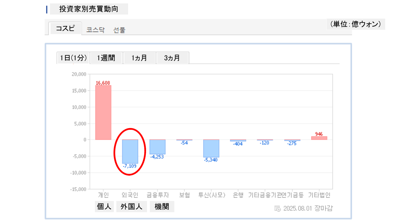Select the コスピ market tab
Image resolution: width=397 pixels, height=223 pixels.
tap(65, 28)
